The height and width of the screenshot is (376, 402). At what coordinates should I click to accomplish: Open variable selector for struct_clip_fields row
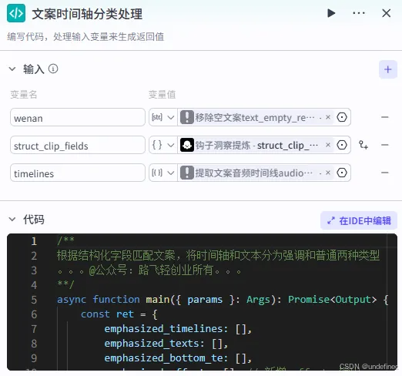point(342,145)
